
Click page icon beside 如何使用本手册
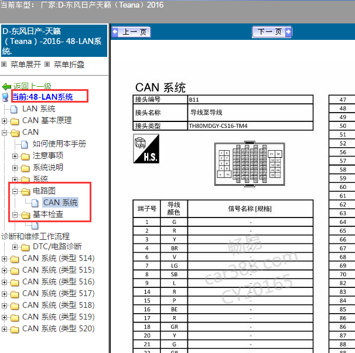(x=25, y=144)
